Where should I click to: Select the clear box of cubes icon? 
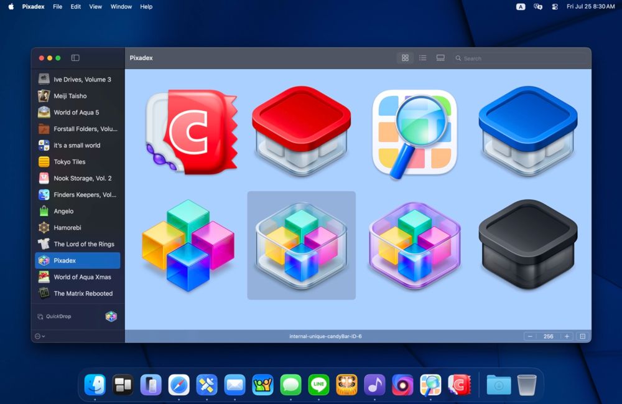302,245
